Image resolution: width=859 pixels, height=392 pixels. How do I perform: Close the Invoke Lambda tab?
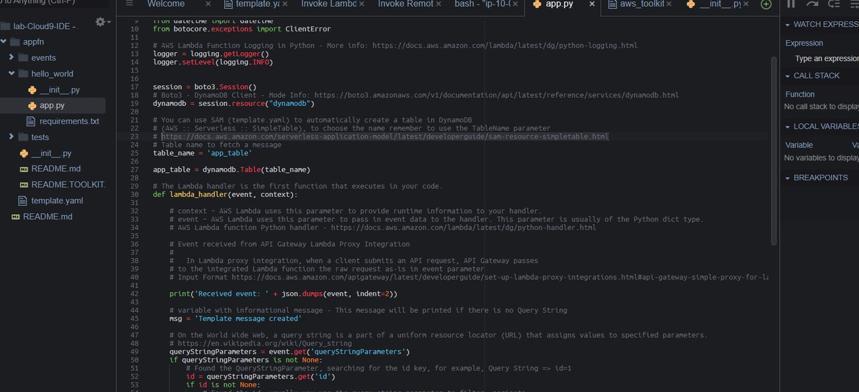(x=361, y=4)
